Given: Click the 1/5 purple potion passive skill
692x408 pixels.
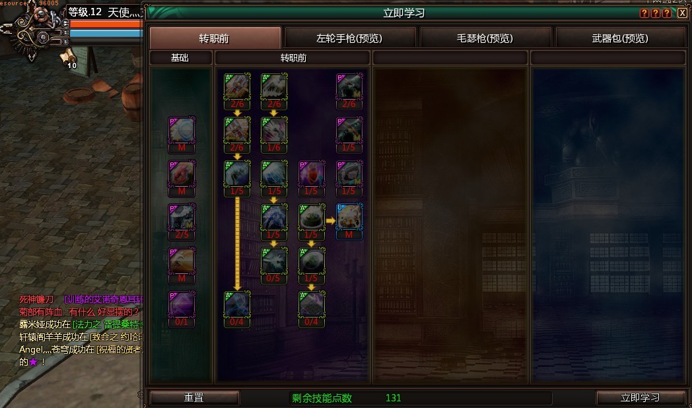Looking at the screenshot, I should [x=311, y=174].
